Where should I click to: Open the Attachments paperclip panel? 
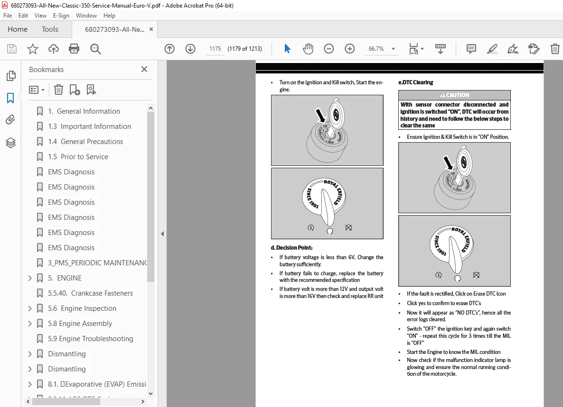(x=10, y=120)
